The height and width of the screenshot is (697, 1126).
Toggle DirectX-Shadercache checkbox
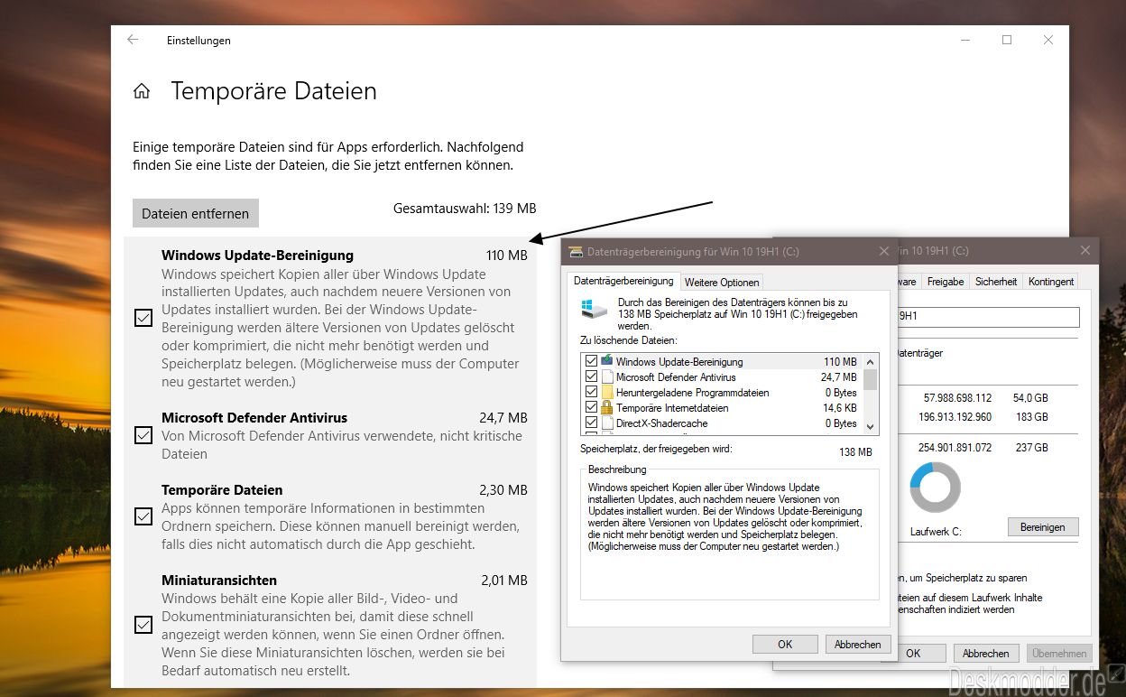(591, 423)
